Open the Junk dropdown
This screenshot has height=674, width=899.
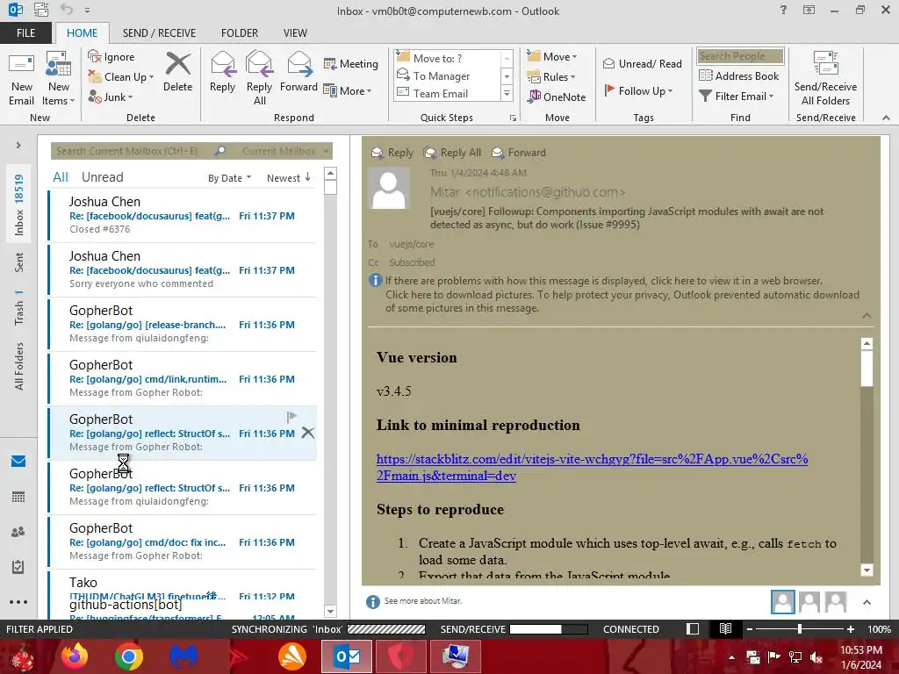(x=111, y=97)
